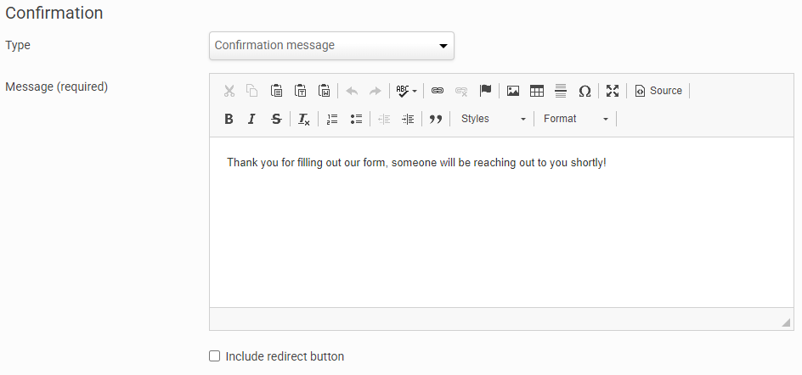
Task: Open the spell checker options arrow
Action: [415, 92]
